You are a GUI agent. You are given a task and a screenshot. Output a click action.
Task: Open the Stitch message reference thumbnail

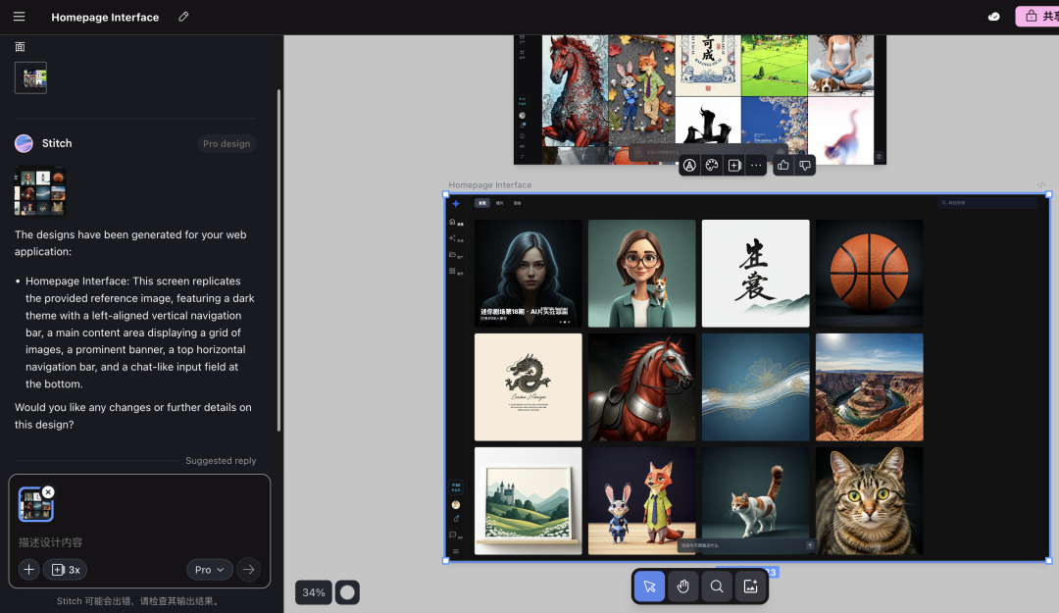pyautogui.click(x=40, y=191)
